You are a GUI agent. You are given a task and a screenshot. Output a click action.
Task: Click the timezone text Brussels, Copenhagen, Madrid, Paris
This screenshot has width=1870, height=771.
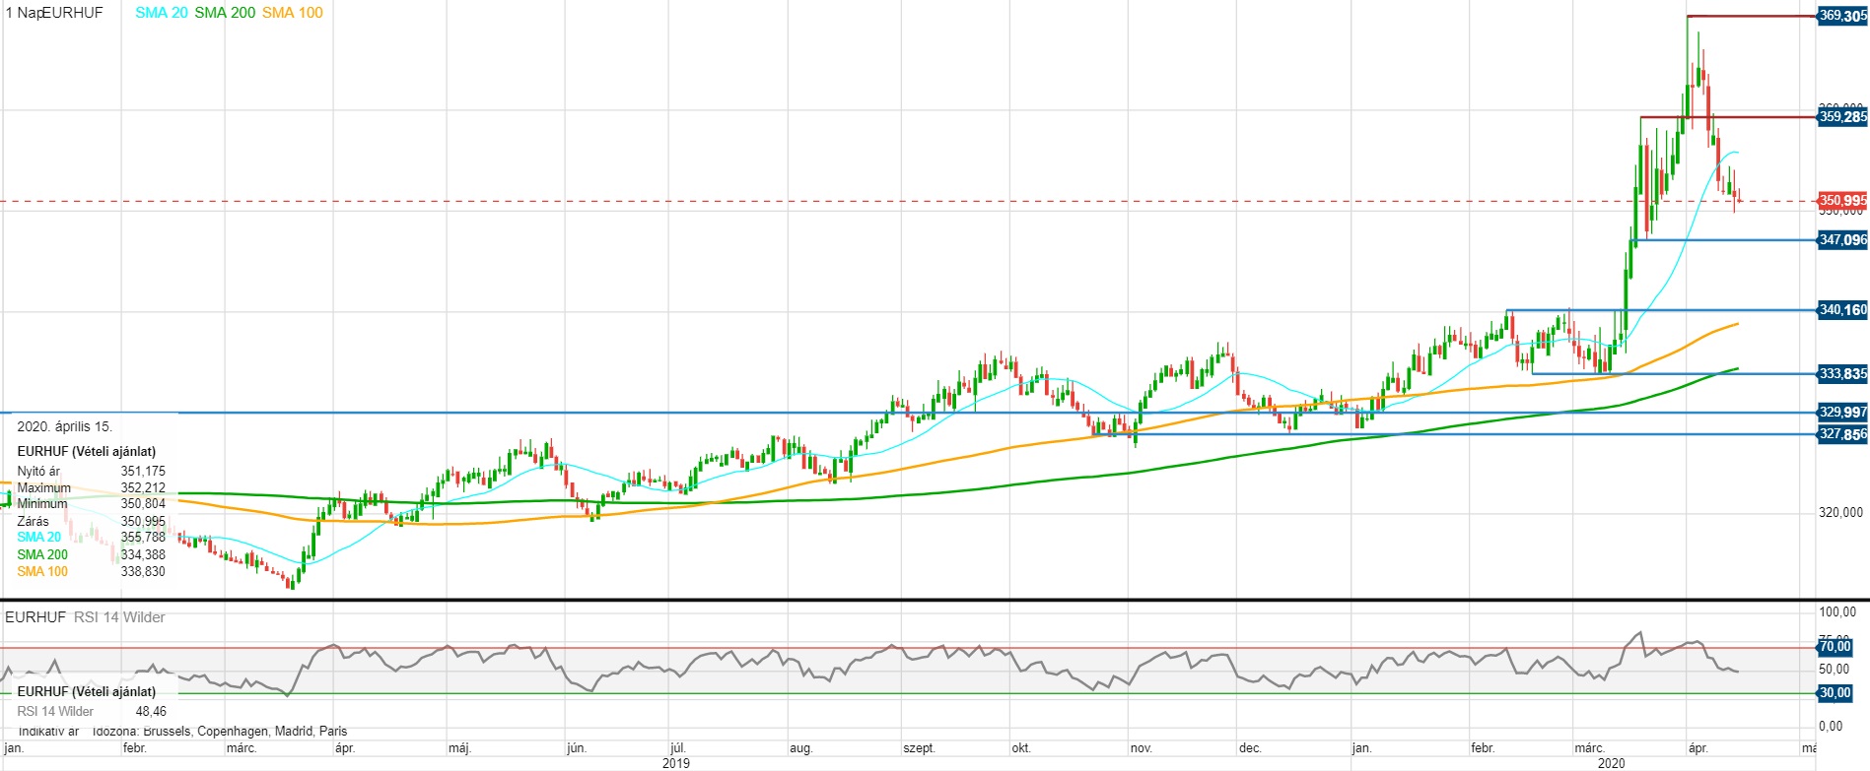click(245, 732)
